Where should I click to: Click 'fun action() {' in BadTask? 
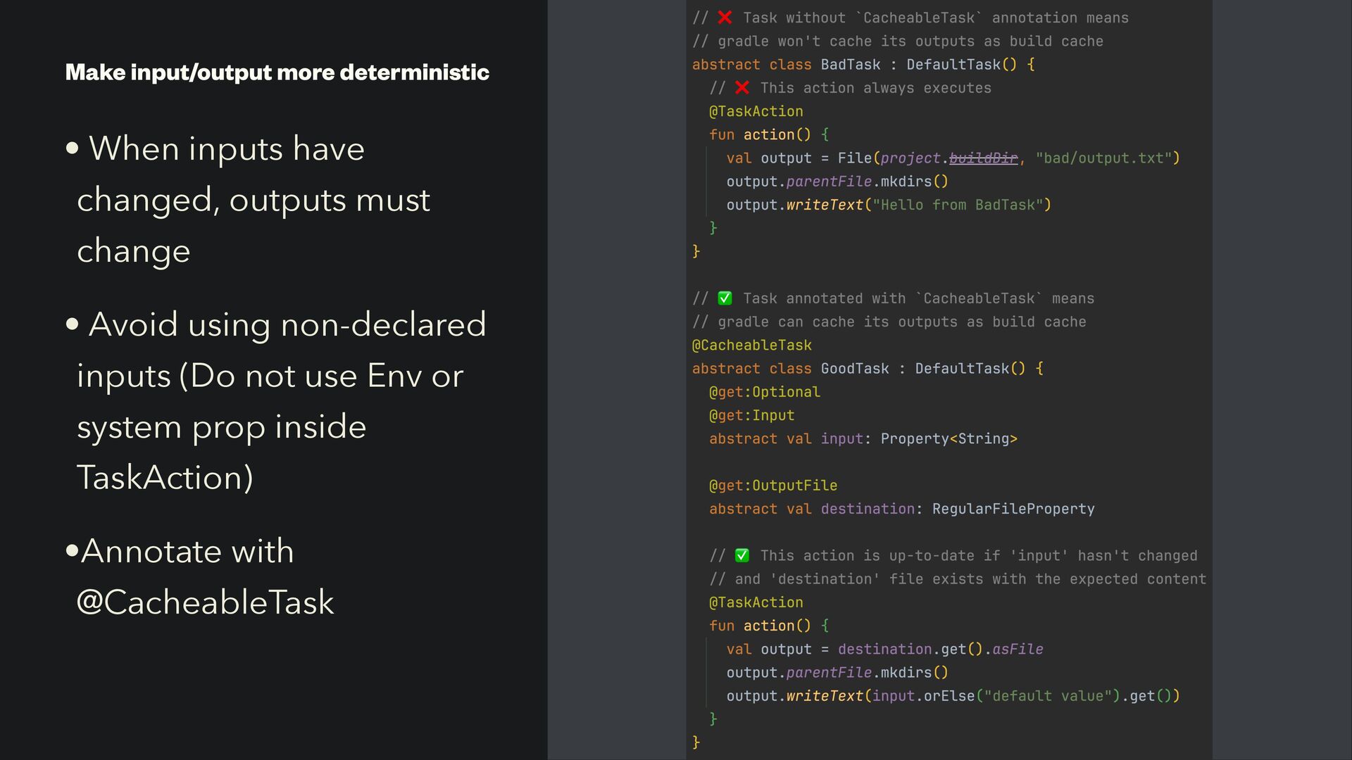(x=769, y=134)
